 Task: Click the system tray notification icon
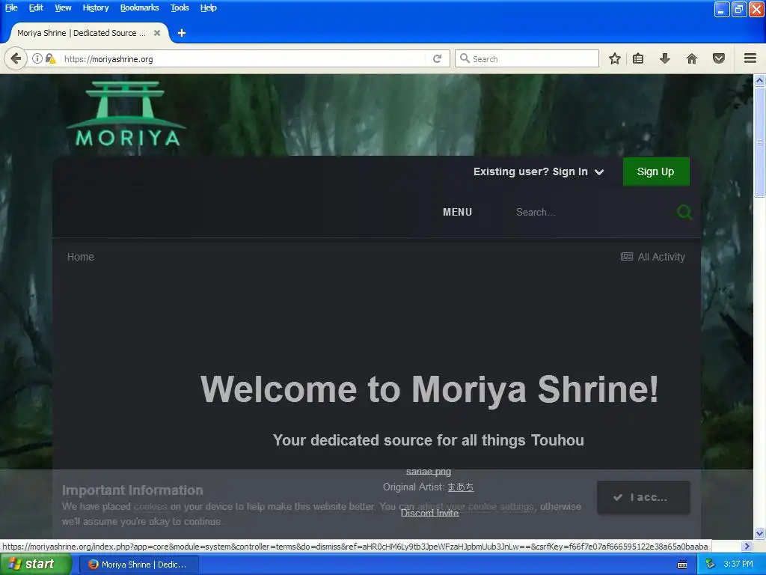coord(711,565)
